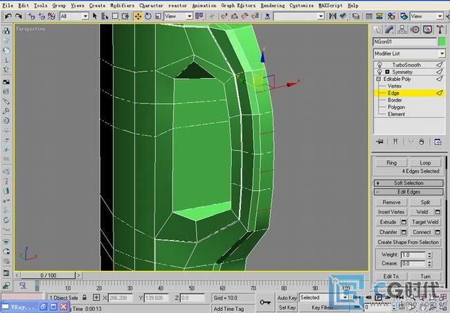This screenshot has width=450, height=313.
Task: Activate the Select and Link tool
Action: tap(31, 17)
